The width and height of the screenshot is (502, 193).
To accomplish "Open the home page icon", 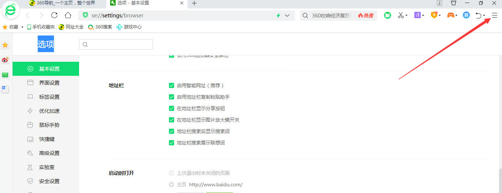I will [x=68, y=16].
